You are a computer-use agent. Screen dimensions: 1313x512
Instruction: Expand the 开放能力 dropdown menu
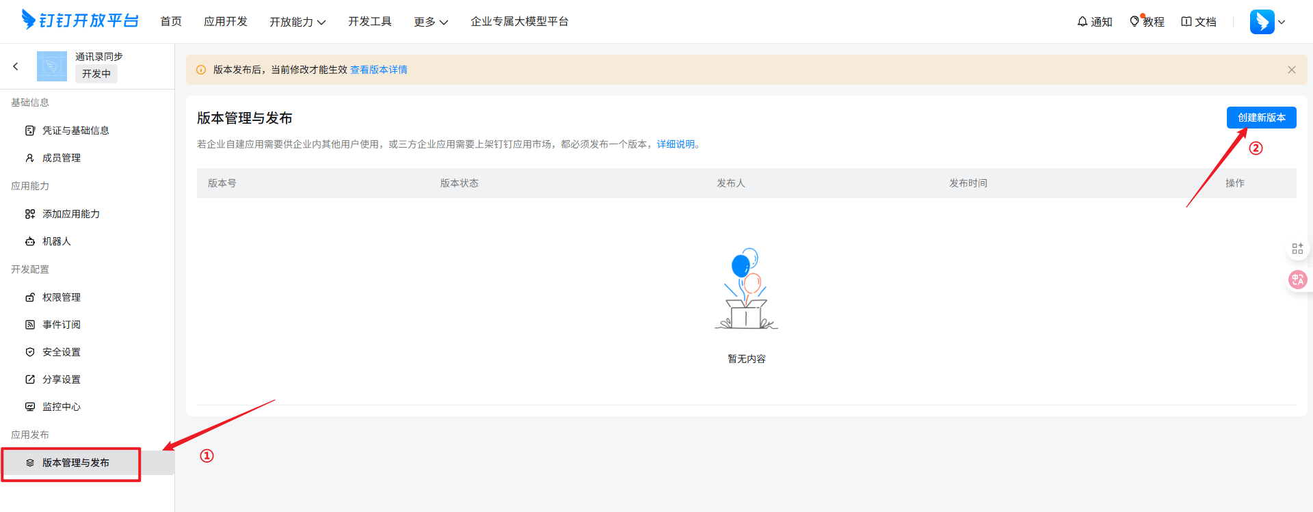click(297, 22)
